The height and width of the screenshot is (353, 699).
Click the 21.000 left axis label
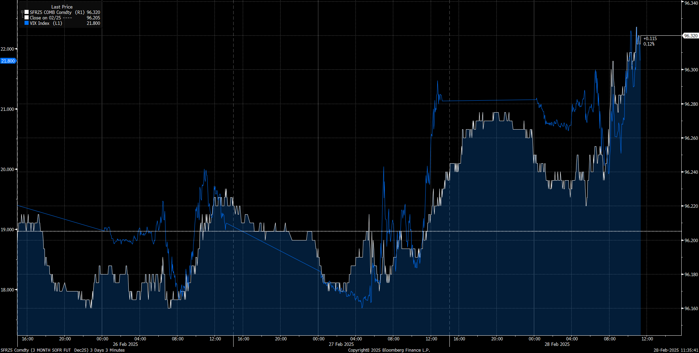coord(7,109)
